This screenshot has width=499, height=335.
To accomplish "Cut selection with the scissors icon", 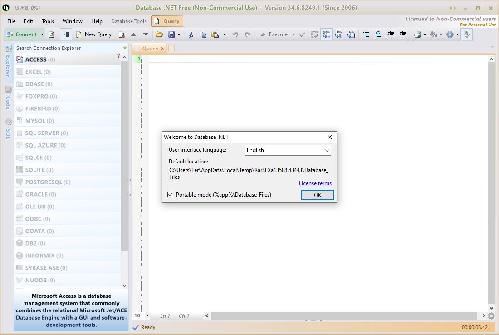I will (x=191, y=34).
